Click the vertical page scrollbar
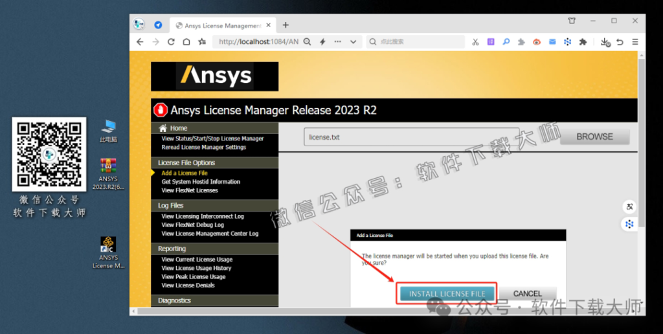 pos(642,142)
